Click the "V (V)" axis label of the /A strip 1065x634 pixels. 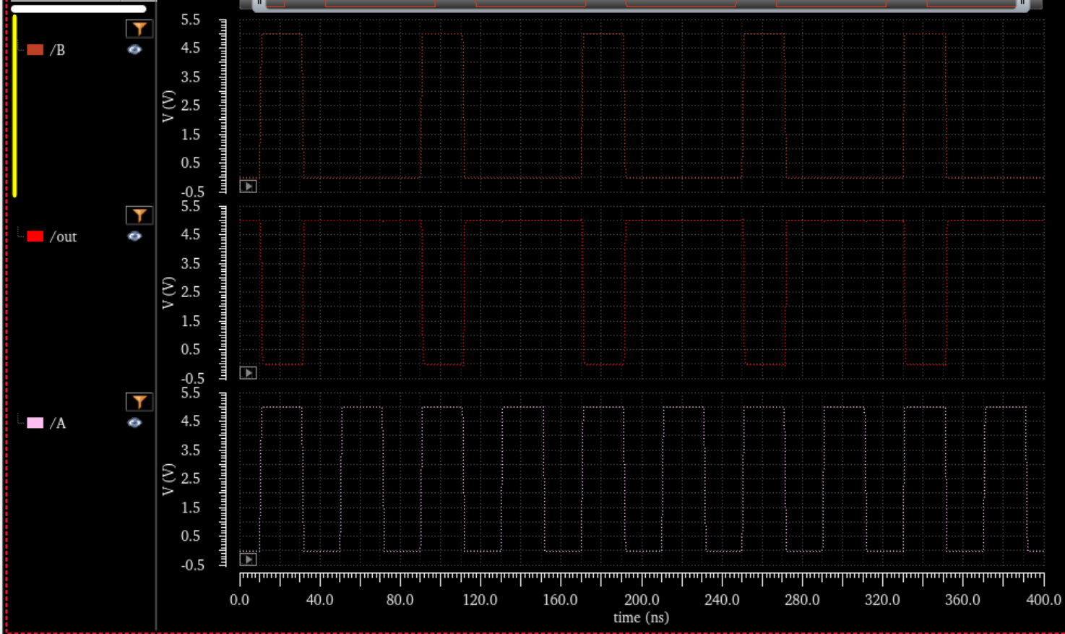click(x=168, y=479)
